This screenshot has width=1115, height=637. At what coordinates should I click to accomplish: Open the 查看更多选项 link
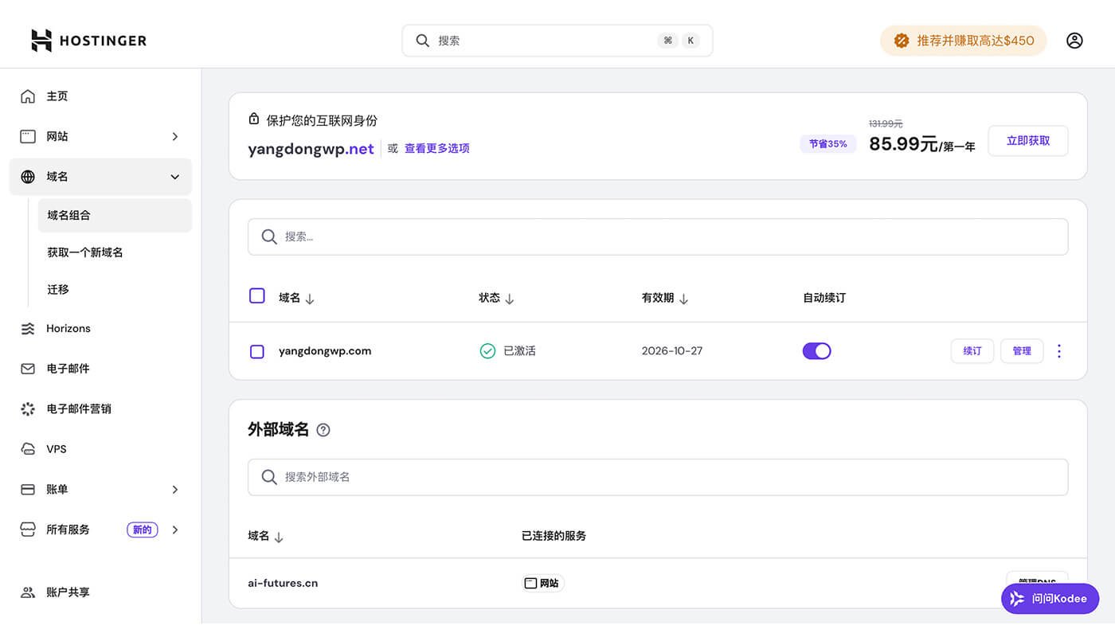[x=437, y=148]
